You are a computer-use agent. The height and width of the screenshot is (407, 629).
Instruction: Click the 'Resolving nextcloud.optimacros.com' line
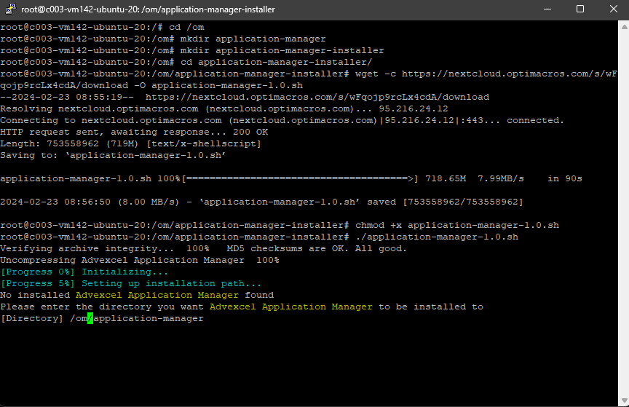click(x=223, y=108)
